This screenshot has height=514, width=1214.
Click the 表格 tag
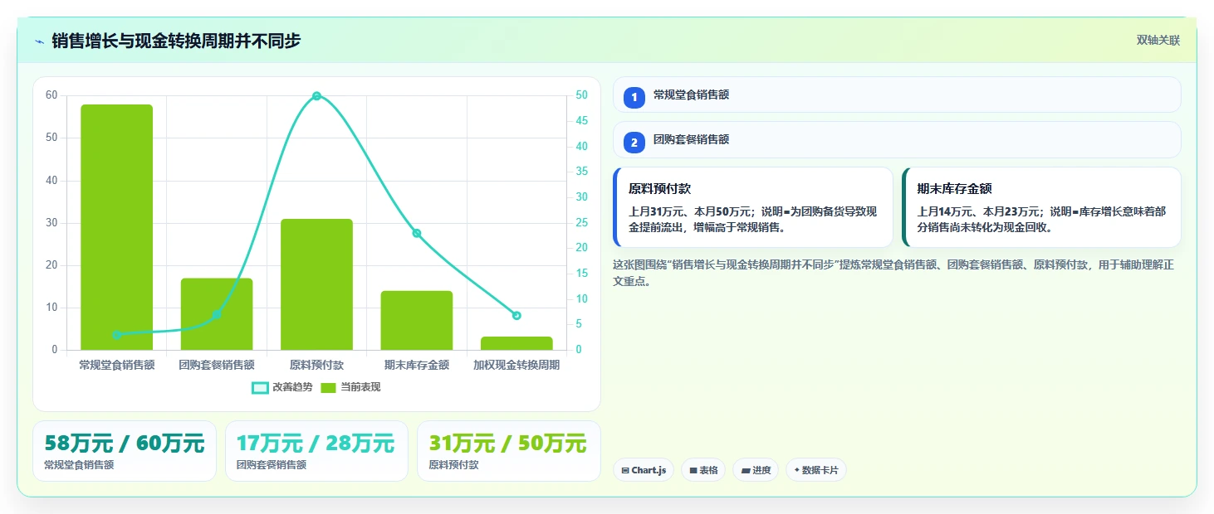703,470
